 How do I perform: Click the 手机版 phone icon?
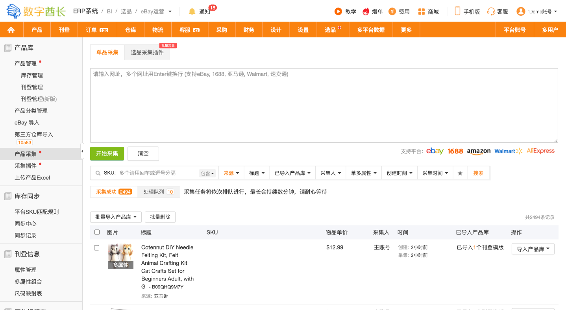(457, 11)
